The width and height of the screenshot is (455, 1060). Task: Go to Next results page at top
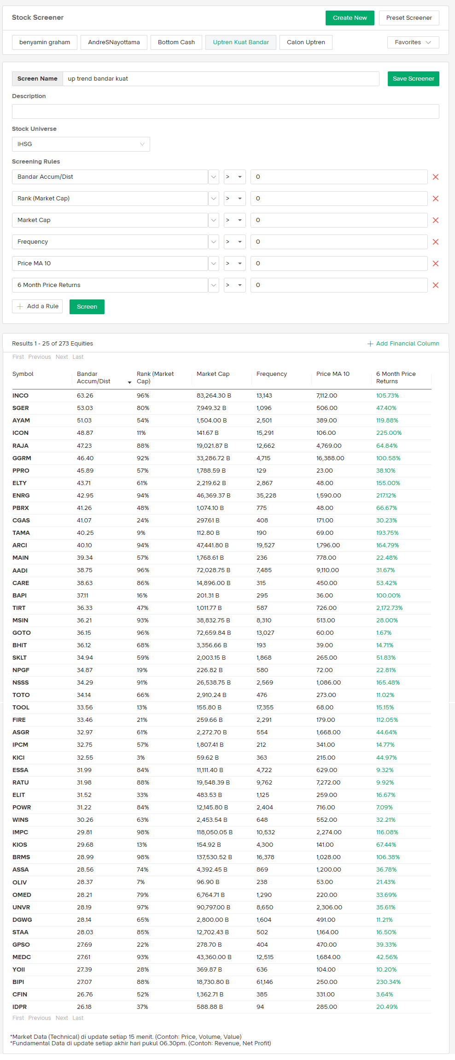pos(62,357)
